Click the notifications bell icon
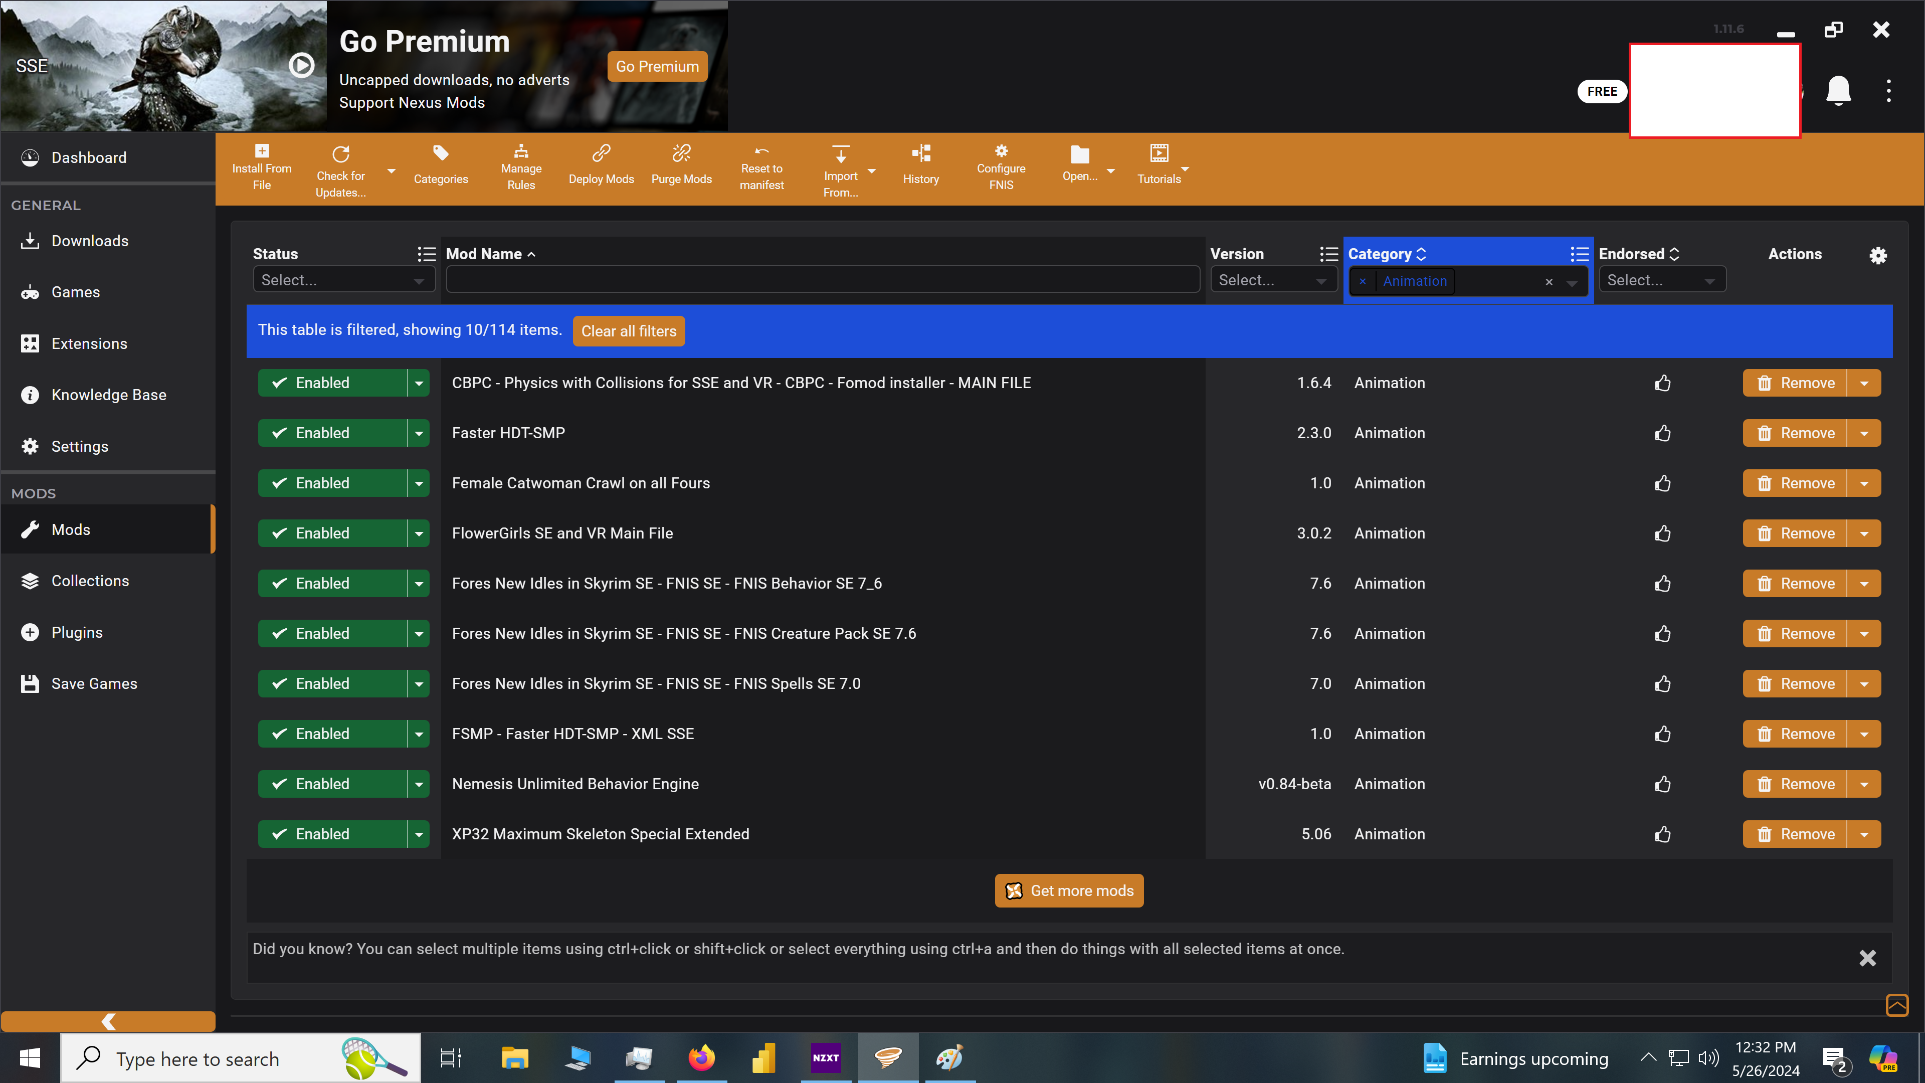 click(1838, 91)
